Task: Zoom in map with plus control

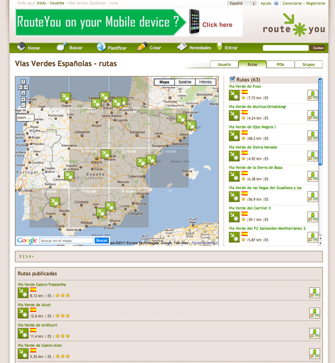Action: click(x=24, y=99)
